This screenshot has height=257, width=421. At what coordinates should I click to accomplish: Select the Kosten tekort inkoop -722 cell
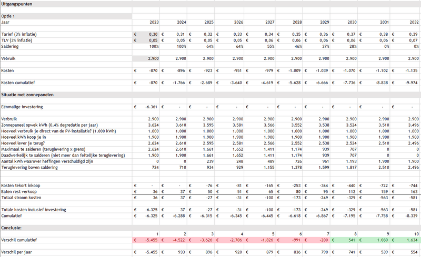tap(374, 186)
